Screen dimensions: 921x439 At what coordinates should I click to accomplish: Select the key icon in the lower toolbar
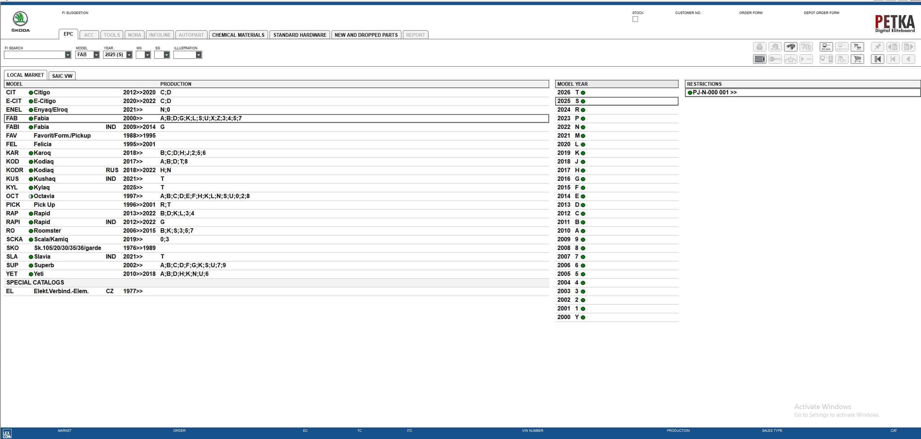click(775, 59)
